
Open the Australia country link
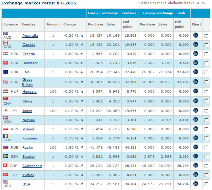pyautogui.click(x=30, y=36)
